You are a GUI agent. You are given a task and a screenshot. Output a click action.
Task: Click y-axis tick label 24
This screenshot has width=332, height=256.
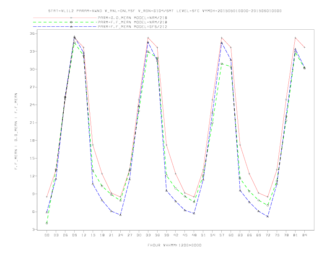pos(32,105)
